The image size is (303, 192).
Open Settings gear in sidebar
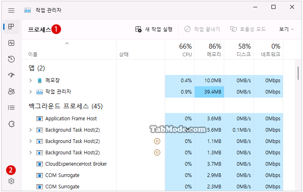pyautogui.click(x=11, y=181)
